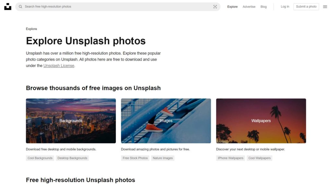Select the Cool Backgrounds tag

click(40, 158)
